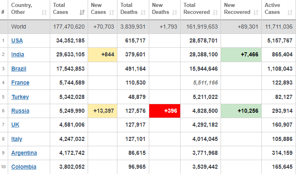The height and width of the screenshot is (174, 296).
Task: Open the UK country link
Action: [15, 125]
